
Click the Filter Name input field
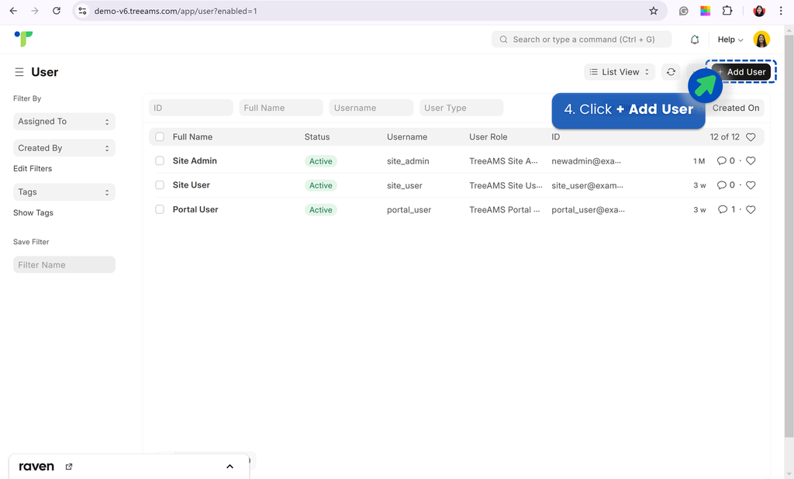[x=64, y=265]
